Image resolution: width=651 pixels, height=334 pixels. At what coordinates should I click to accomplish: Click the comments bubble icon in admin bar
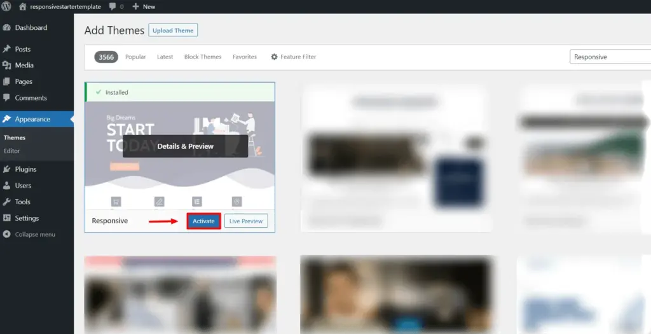[x=116, y=6]
